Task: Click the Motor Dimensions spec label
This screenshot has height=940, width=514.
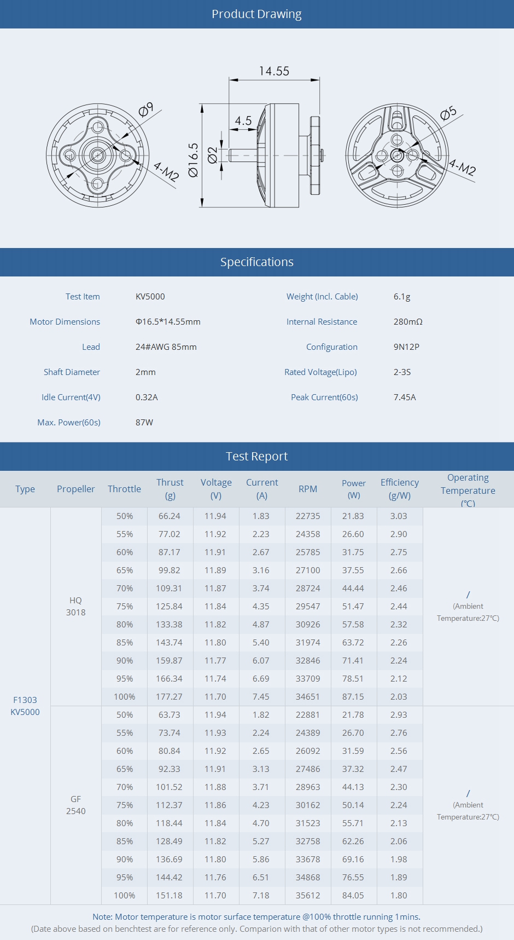Action: click(65, 322)
